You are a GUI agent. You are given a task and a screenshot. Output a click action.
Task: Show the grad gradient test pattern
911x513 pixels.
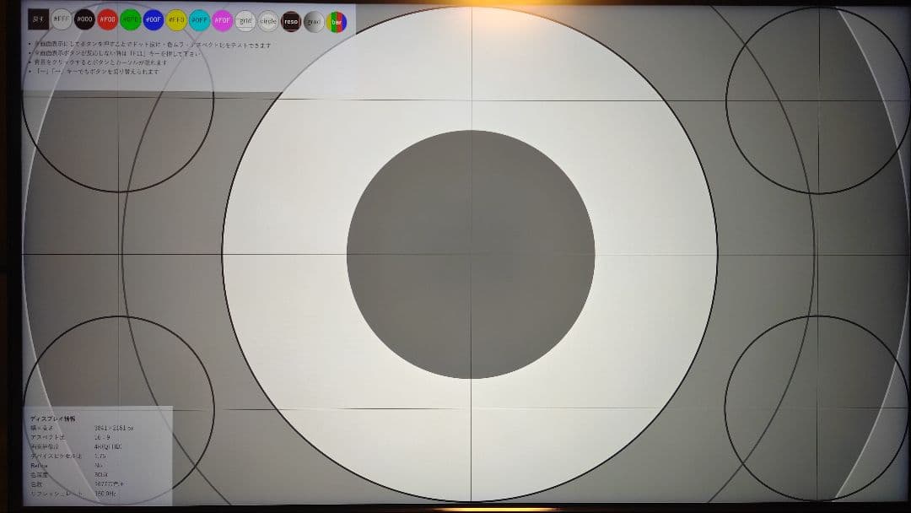click(314, 22)
